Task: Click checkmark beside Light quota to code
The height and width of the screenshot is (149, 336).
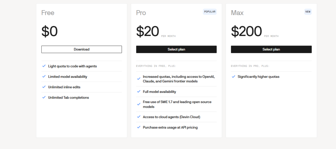Action: [x=44, y=66]
